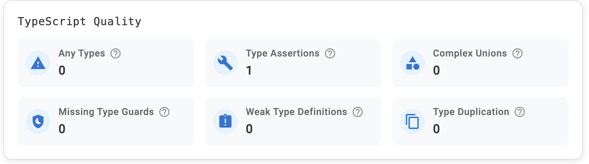Click the Type Assertions count value 1
Viewport: 589px width, 164px height.
pyautogui.click(x=249, y=70)
